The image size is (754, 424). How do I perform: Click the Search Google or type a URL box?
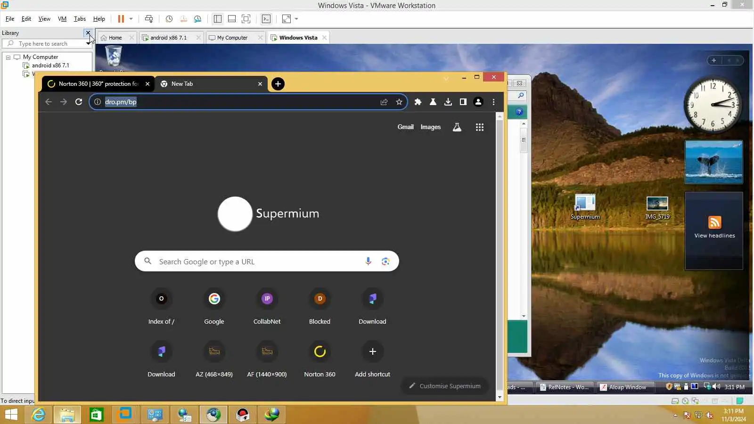pyautogui.click(x=267, y=261)
